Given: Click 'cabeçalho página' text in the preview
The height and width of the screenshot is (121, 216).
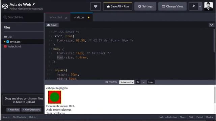Looking at the screenshot, I should (57, 88).
